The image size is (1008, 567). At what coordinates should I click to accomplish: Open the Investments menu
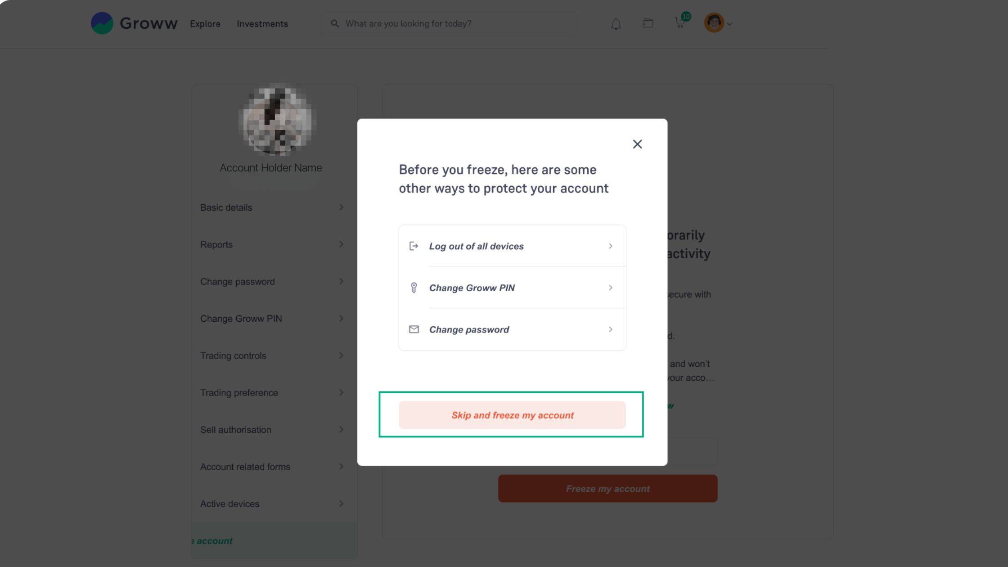[262, 24]
